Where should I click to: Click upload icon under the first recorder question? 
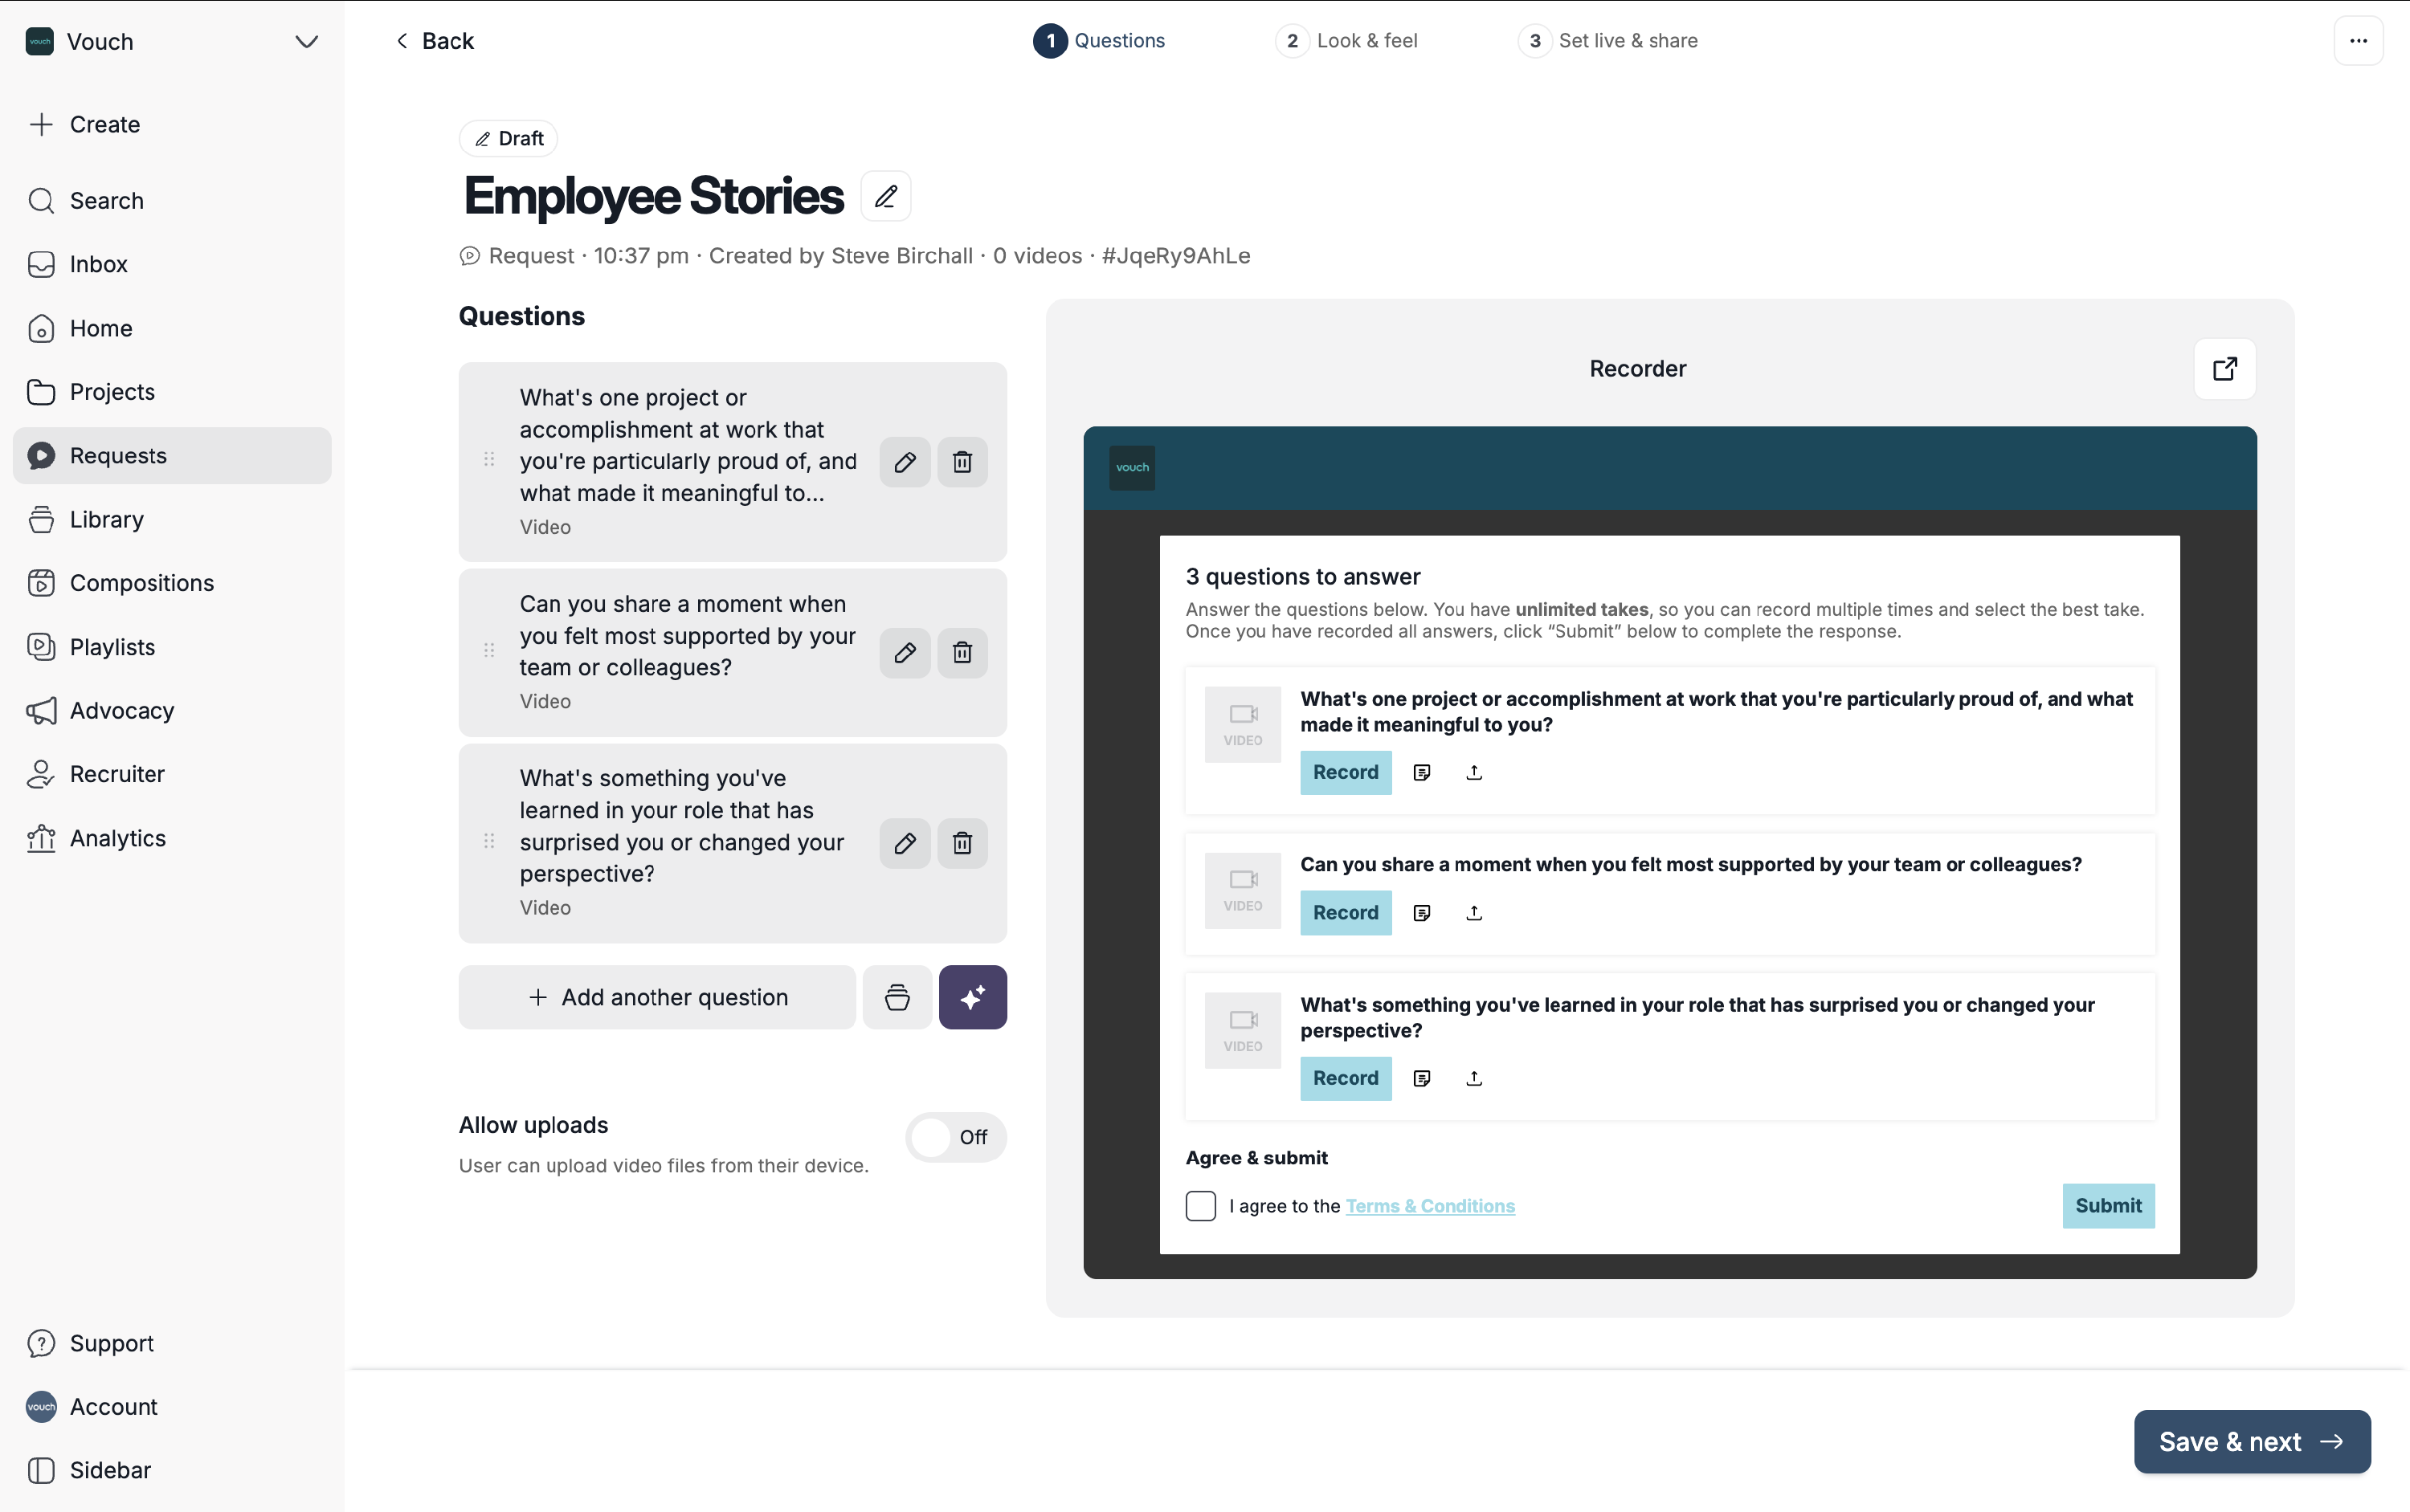click(x=1473, y=773)
